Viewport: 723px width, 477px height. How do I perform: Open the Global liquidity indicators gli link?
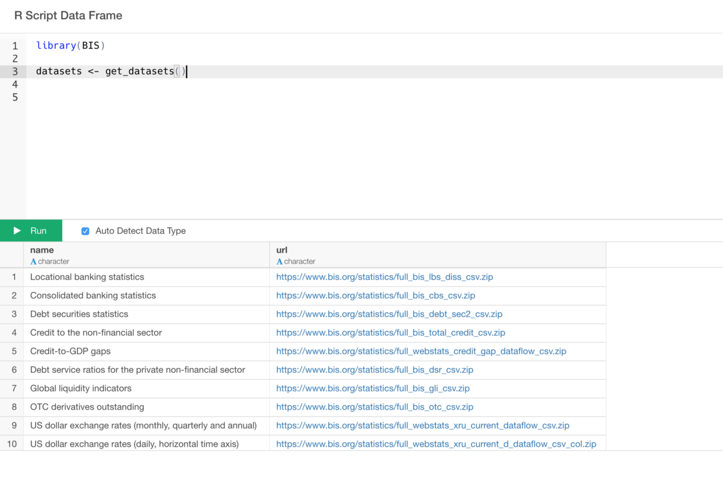point(372,389)
